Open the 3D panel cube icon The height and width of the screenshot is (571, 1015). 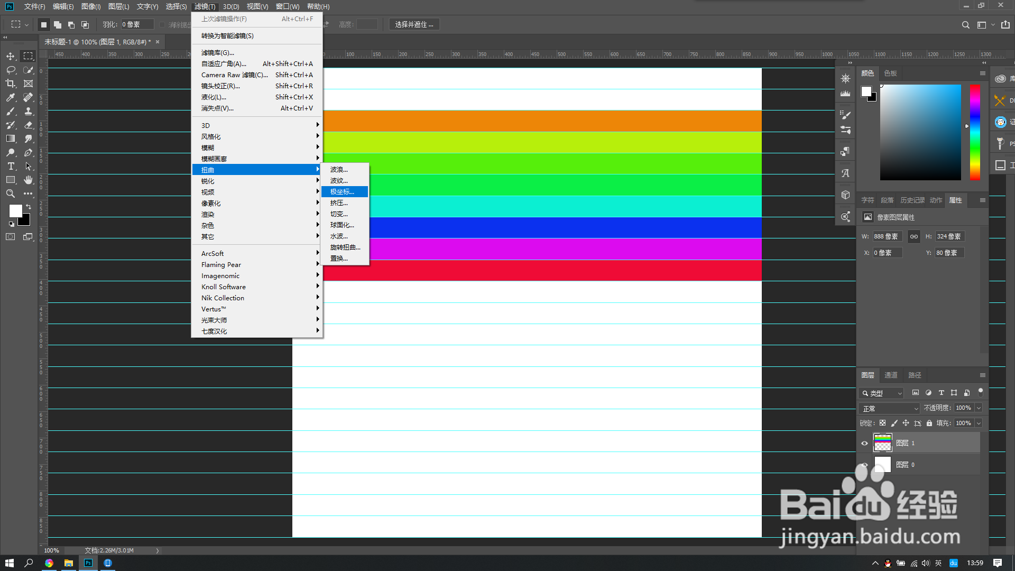845,195
